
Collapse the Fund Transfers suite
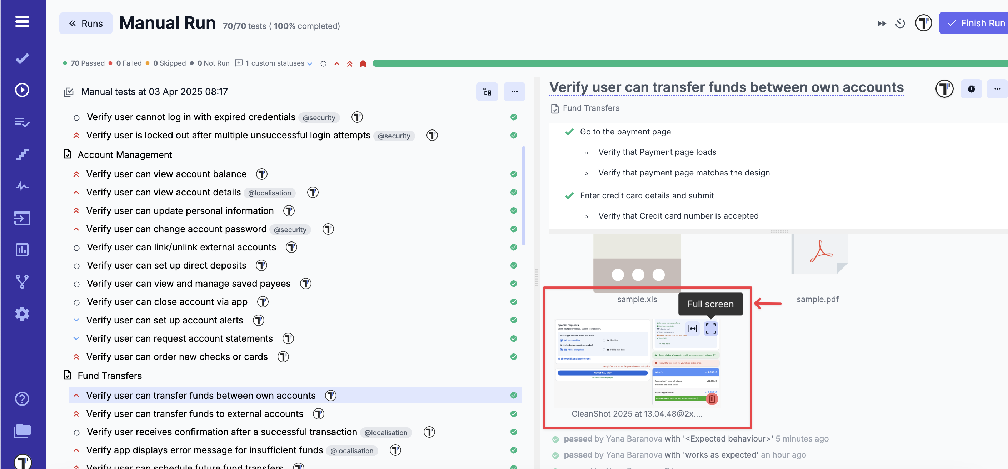pyautogui.click(x=67, y=375)
